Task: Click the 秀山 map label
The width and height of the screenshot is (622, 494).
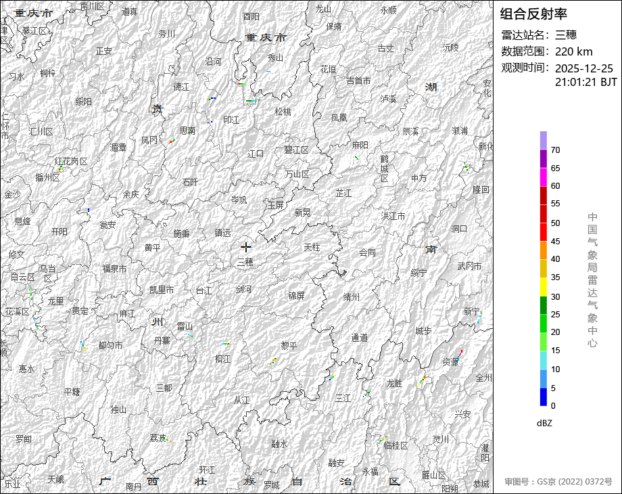Action: (x=275, y=58)
